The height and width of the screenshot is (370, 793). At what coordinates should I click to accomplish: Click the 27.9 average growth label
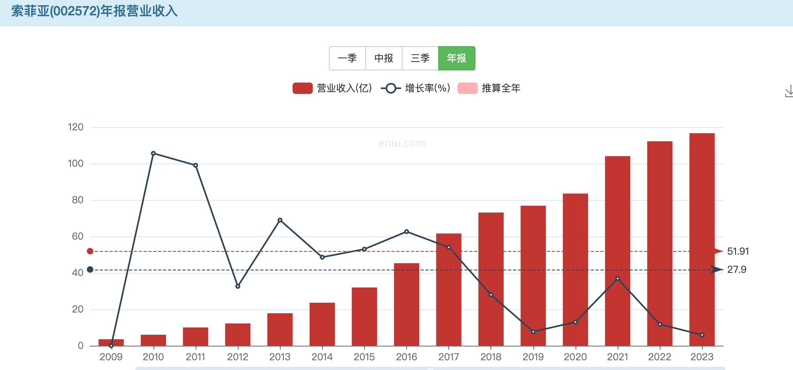(x=737, y=270)
